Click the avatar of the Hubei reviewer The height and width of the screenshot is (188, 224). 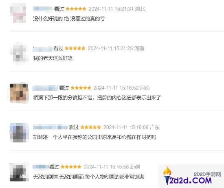click(18, 13)
